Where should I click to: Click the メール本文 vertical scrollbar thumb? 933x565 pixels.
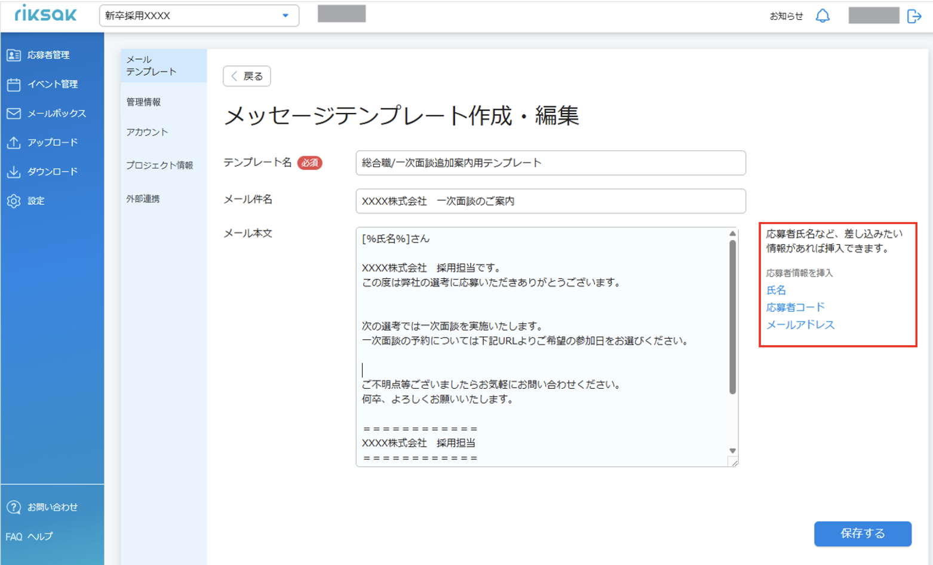733,317
